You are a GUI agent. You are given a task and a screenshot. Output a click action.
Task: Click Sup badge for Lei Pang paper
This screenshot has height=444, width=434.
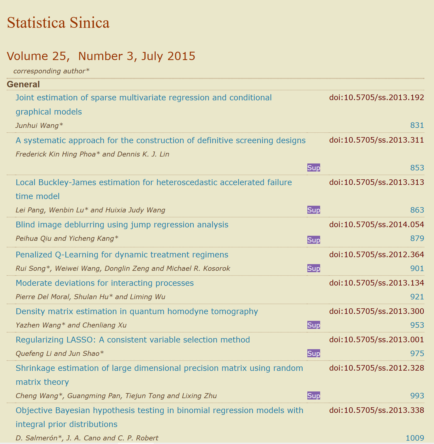point(313,210)
